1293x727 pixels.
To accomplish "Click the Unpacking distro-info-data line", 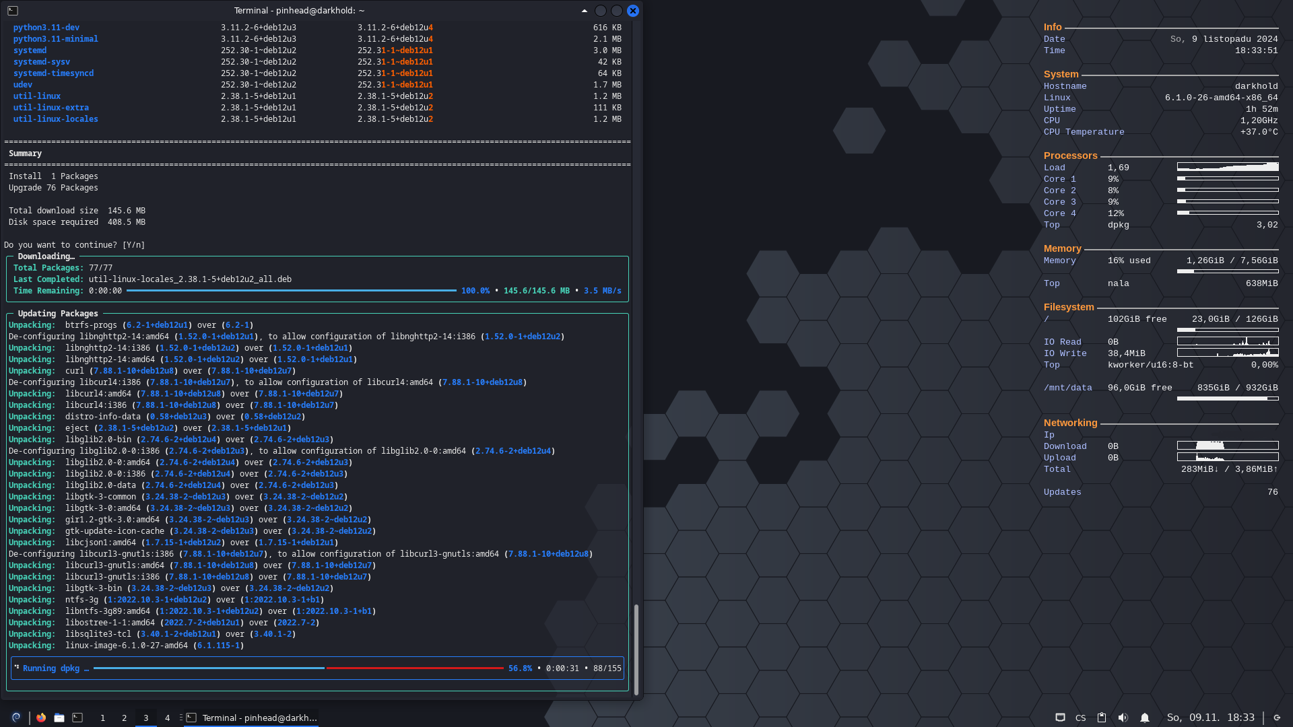I will [x=157, y=417].
